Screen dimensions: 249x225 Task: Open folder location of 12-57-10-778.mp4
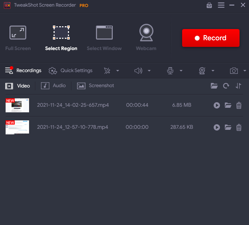tap(228, 127)
